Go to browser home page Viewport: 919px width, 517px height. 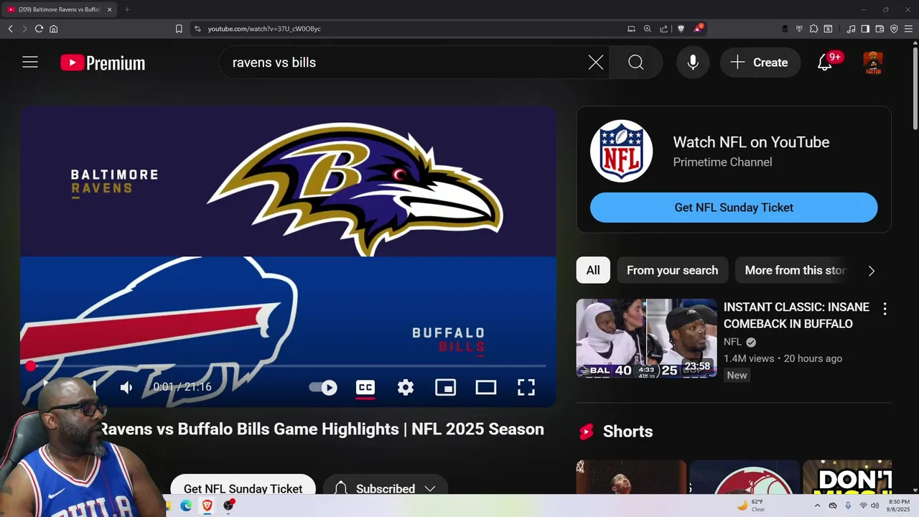click(53, 29)
